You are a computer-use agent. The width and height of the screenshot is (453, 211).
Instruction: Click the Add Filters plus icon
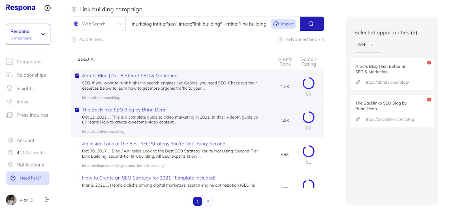[x=74, y=39]
